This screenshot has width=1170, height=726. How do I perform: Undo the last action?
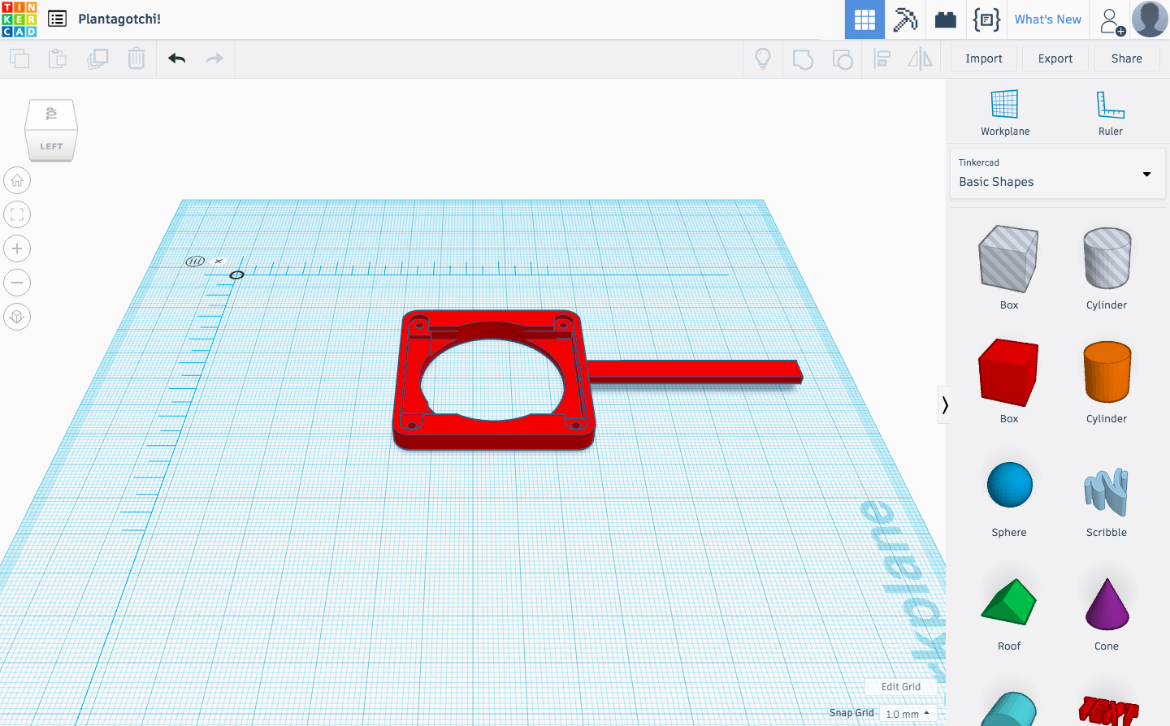coord(176,58)
